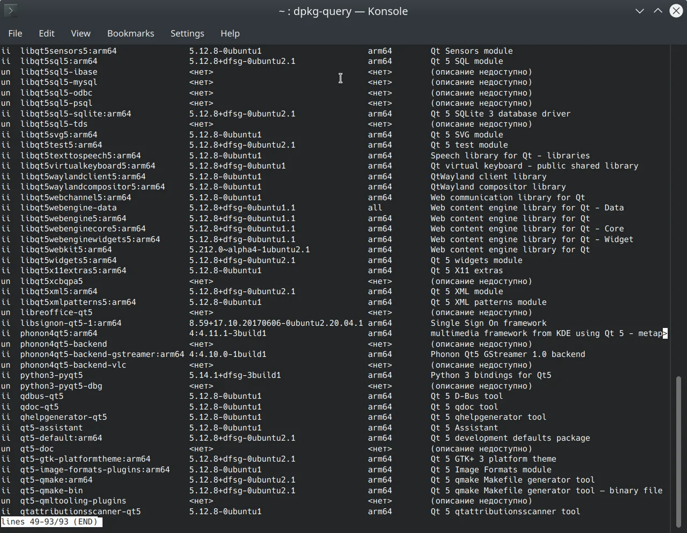Click package name libqt5waylandcompositor5:arm64
687x533 pixels.
tap(93, 187)
